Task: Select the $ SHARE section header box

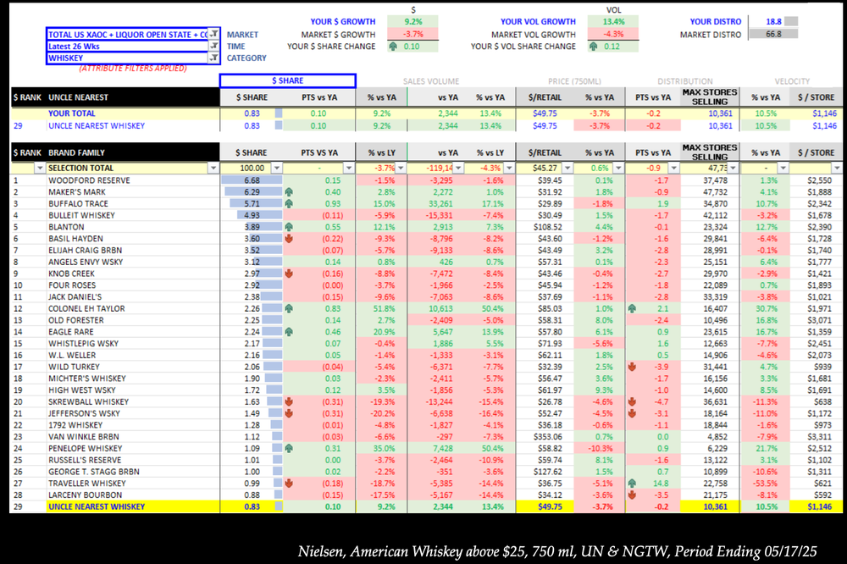Action: [x=287, y=80]
